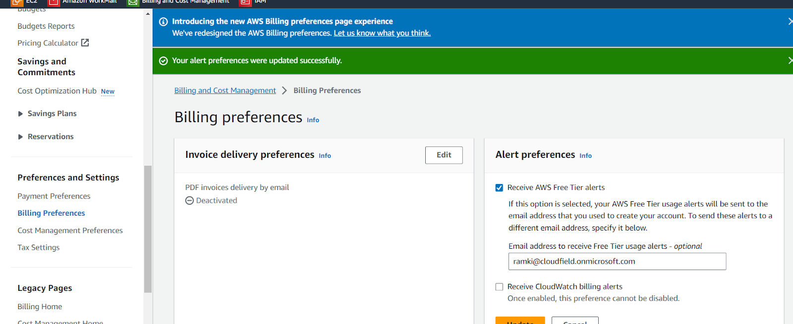The height and width of the screenshot is (324, 793).
Task: Dismiss the green alert preferences success banner
Action: pos(790,60)
